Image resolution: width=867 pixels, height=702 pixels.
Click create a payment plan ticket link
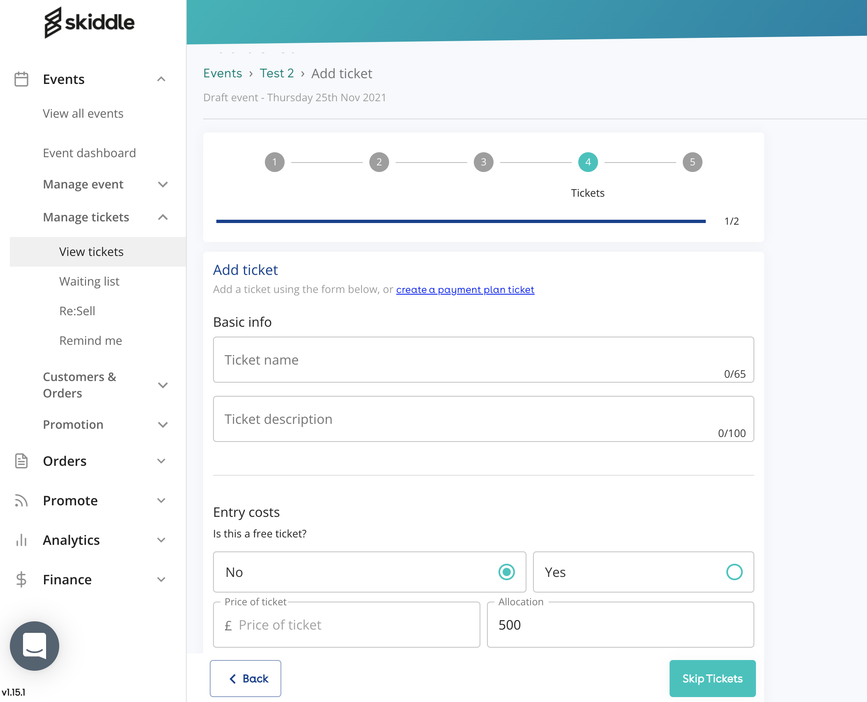point(465,290)
